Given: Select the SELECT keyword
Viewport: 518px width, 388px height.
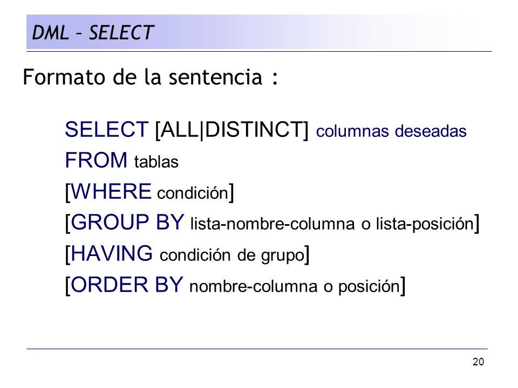Looking at the screenshot, I should pos(107,129).
